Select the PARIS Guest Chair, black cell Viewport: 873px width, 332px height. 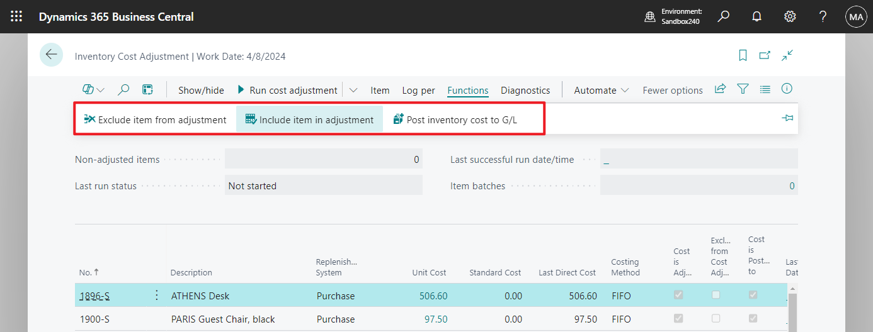click(x=223, y=319)
